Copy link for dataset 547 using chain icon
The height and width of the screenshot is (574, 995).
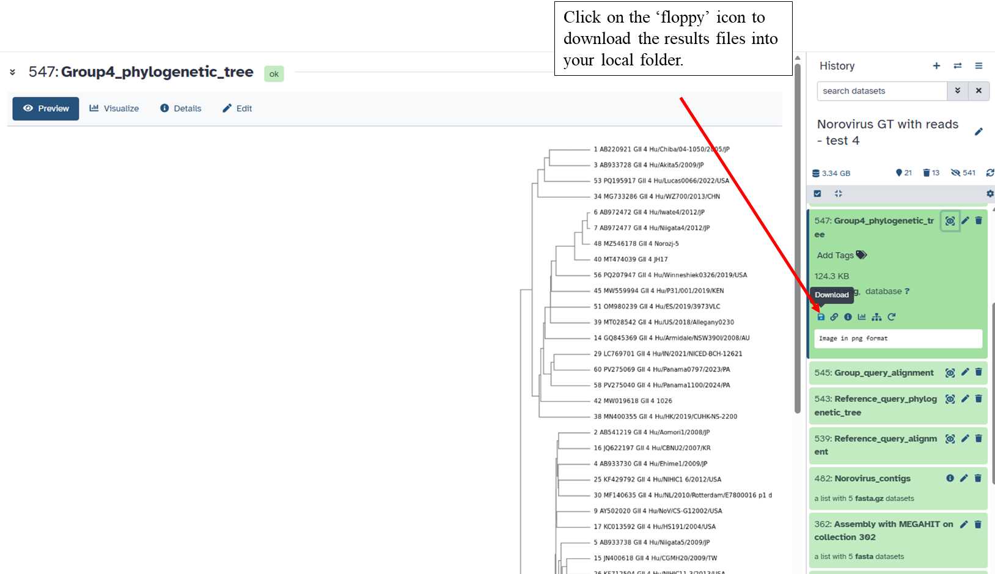click(x=834, y=317)
